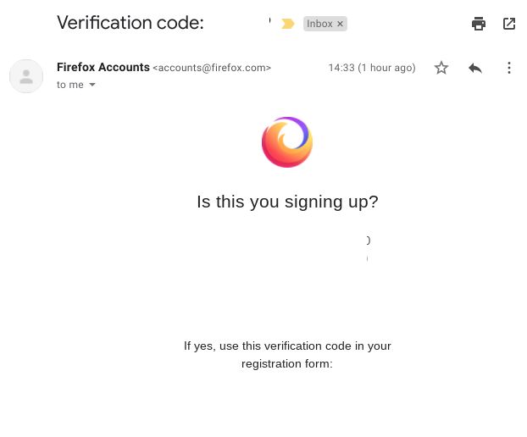
Task: Toggle the yellow importance marker
Action: (x=287, y=24)
